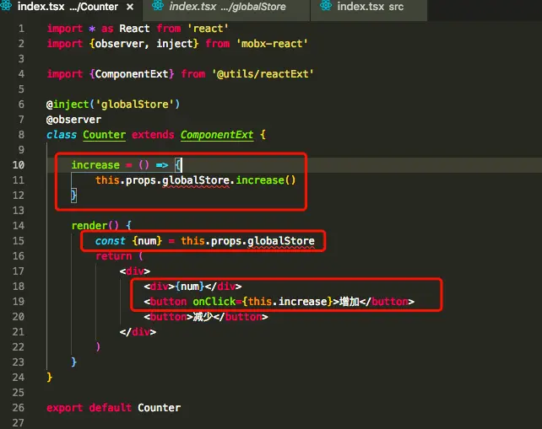This screenshot has width=542, height=429.
Task: Click the globalStore error underline on line 11
Action: click(x=196, y=180)
